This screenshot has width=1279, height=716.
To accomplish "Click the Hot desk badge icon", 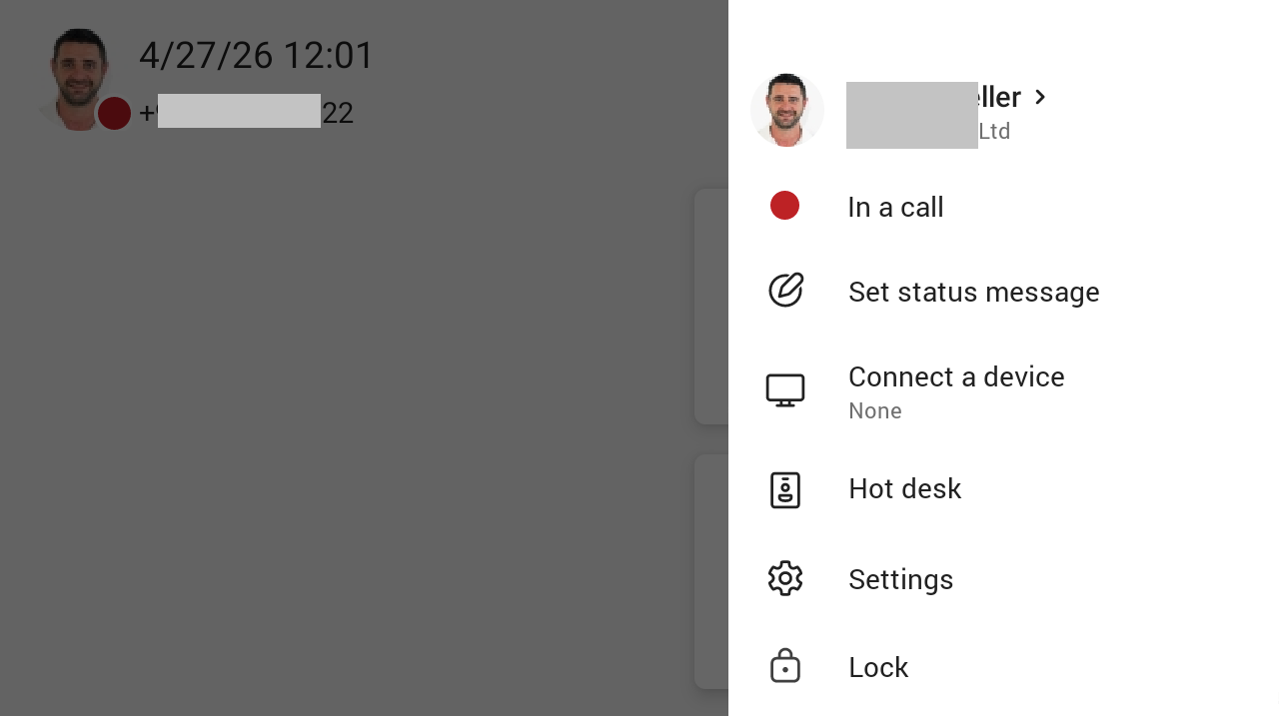I will click(785, 490).
